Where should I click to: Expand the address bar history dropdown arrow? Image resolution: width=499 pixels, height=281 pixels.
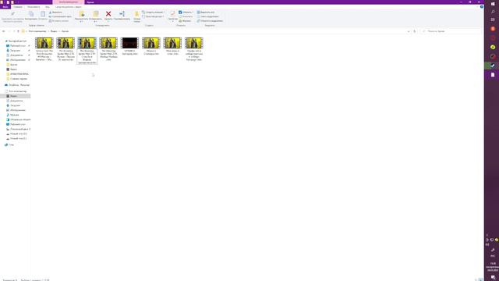tap(409, 31)
